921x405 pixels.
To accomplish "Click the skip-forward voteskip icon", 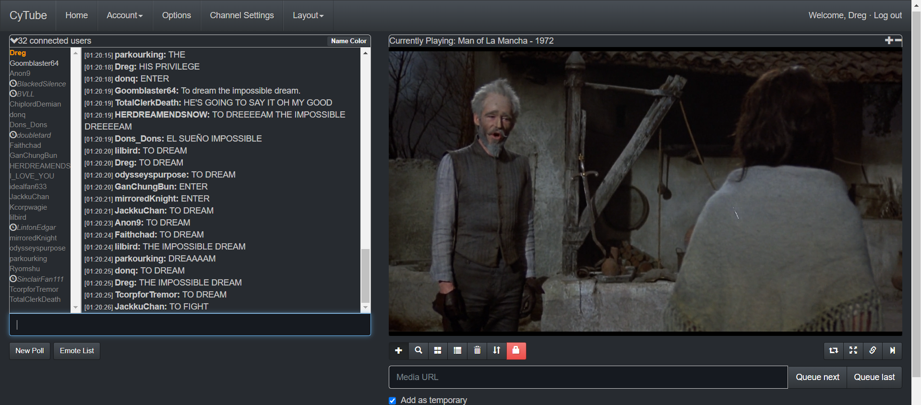I will click(892, 351).
